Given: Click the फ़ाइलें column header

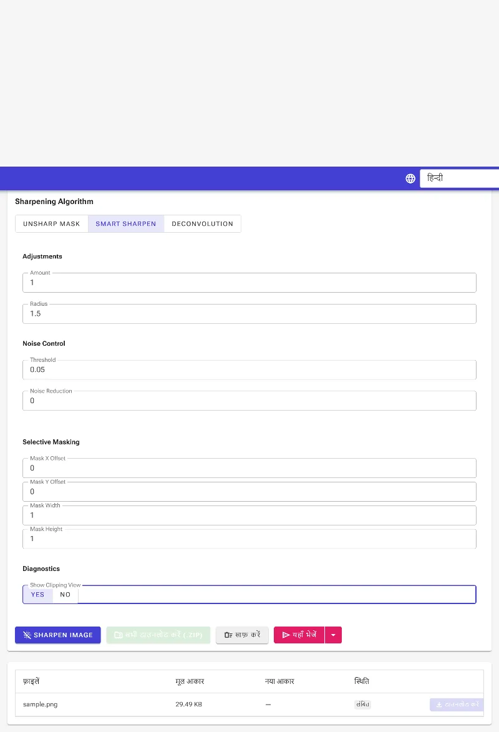Looking at the screenshot, I should (x=31, y=681).
